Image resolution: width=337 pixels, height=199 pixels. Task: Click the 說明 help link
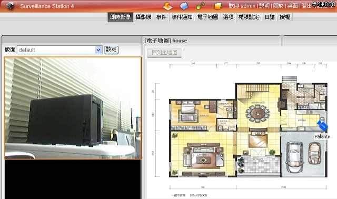[264, 6]
